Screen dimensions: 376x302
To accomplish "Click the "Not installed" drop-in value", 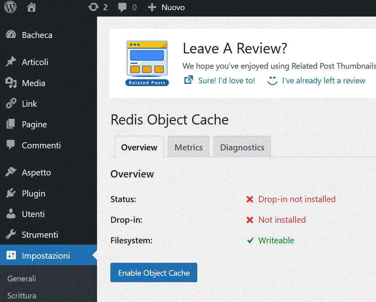I will [x=282, y=220].
